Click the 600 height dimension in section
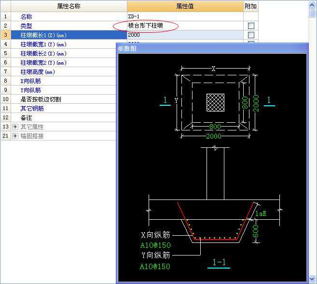The width and height of the screenshot is (317, 284). point(256,231)
